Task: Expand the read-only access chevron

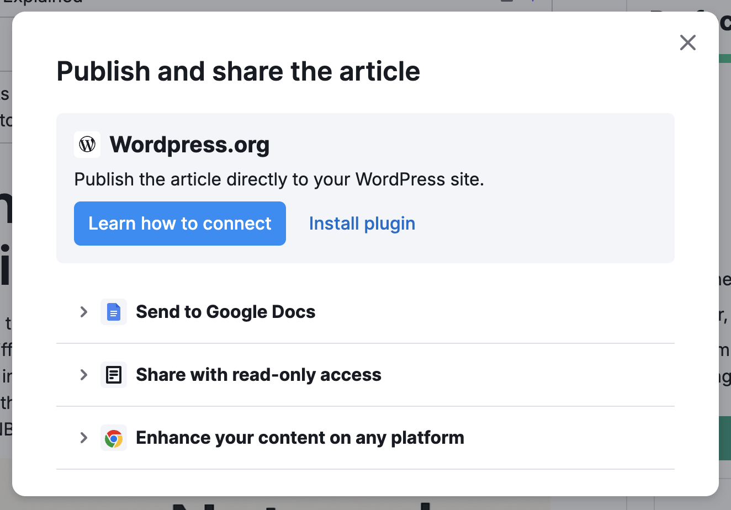Action: click(x=84, y=375)
